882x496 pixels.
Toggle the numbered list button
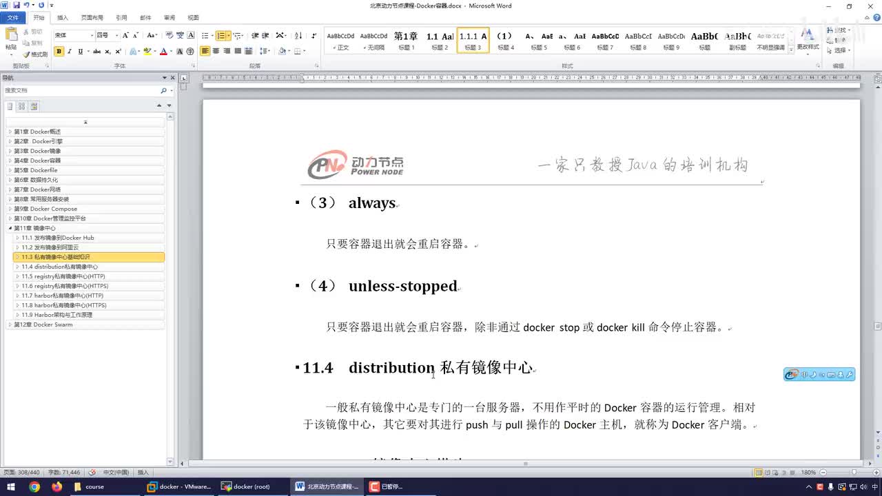point(221,35)
